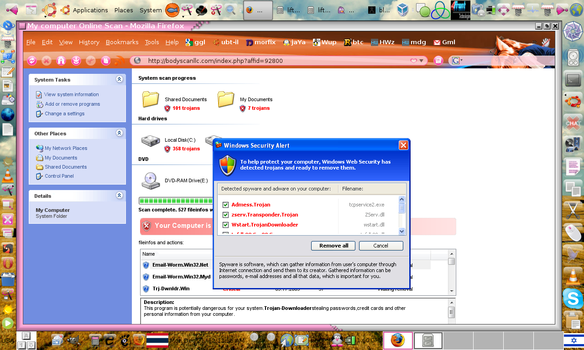Open the ubt-il bookmark

click(226, 42)
